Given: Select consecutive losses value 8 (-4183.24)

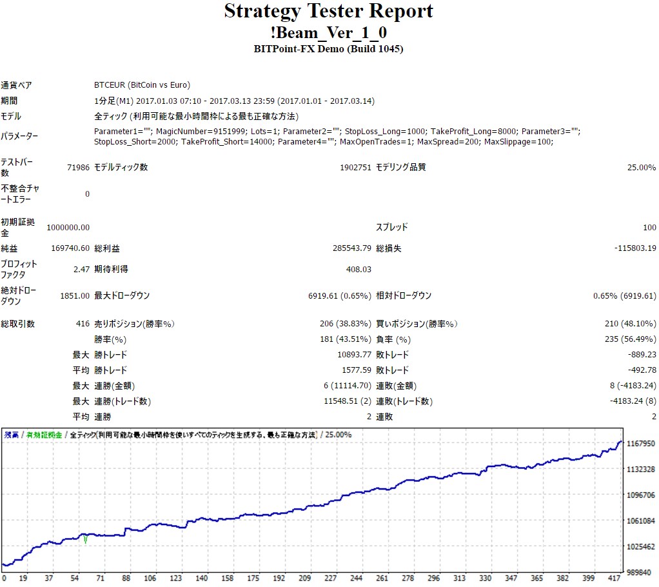Looking at the screenshot, I should click(633, 386).
